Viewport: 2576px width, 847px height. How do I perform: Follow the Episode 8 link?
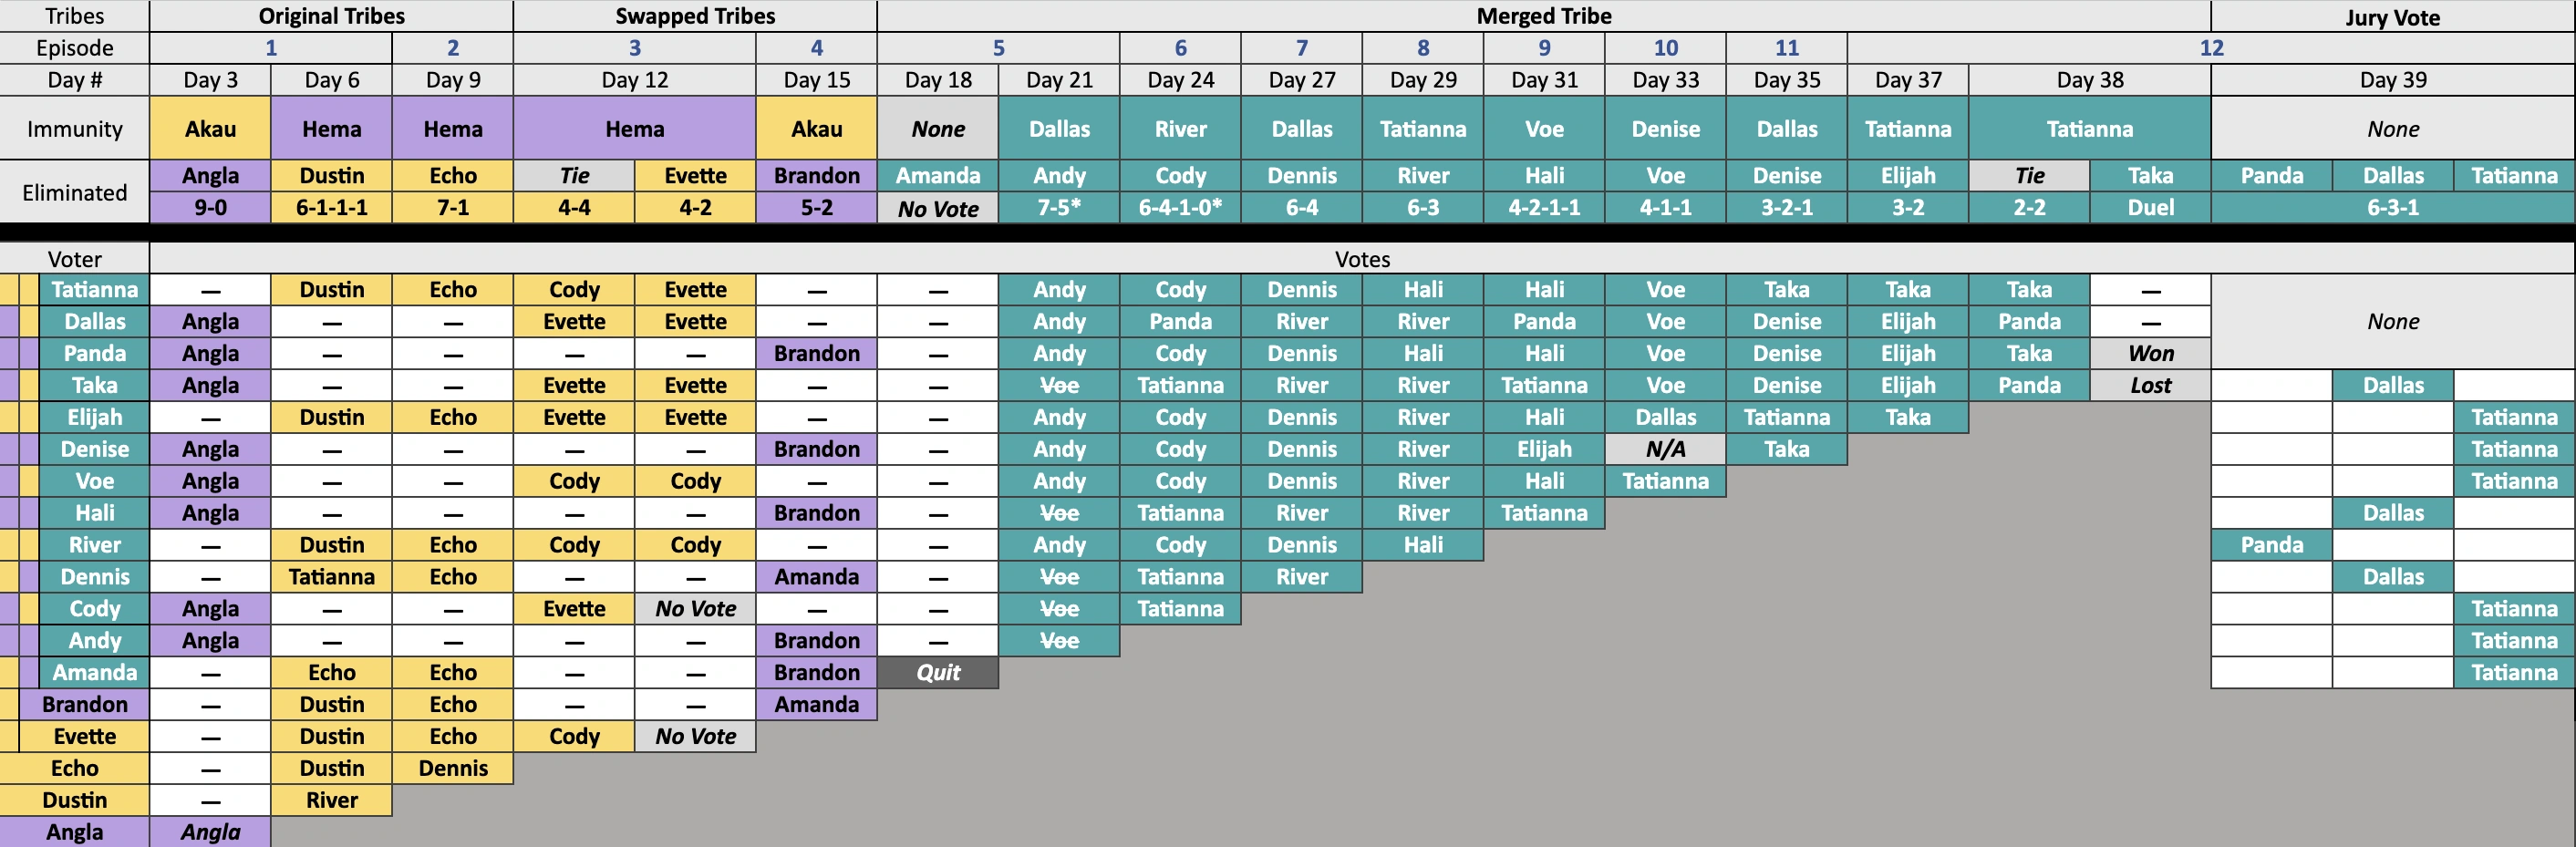(1423, 48)
